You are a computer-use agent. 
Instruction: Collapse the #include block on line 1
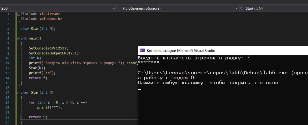[x=19, y=14]
